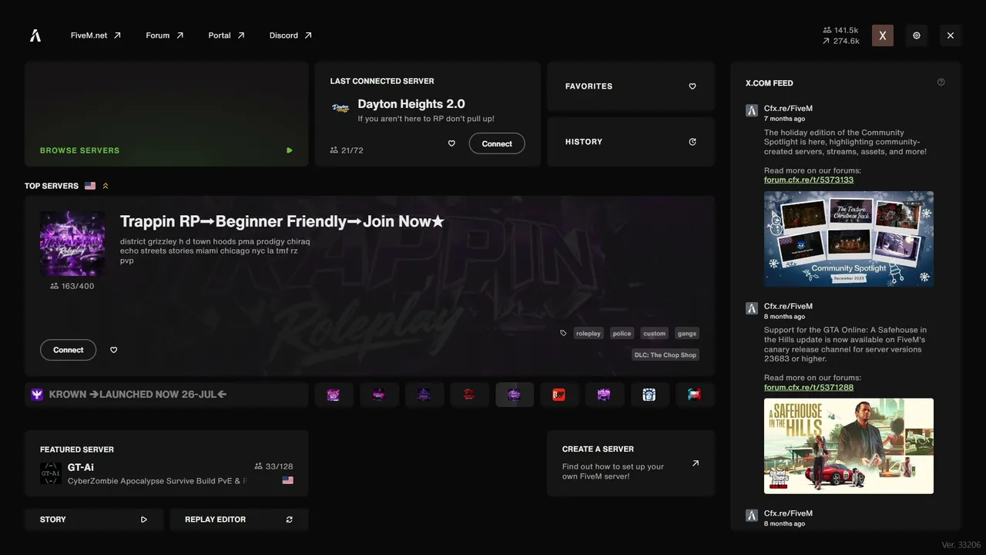
Task: Launch Story mode
Action: click(x=94, y=520)
